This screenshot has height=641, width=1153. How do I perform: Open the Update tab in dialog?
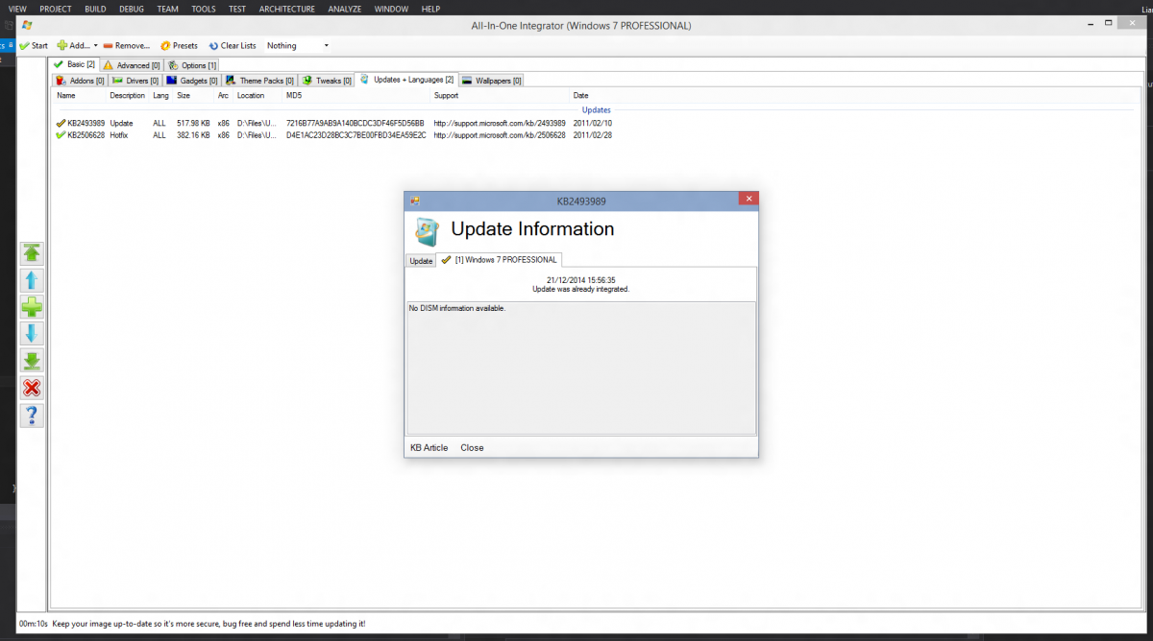[x=421, y=260]
